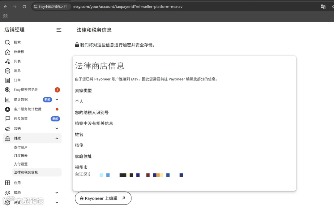
Task: Open 搜索 in the sidebar
Action: [x=17, y=42]
